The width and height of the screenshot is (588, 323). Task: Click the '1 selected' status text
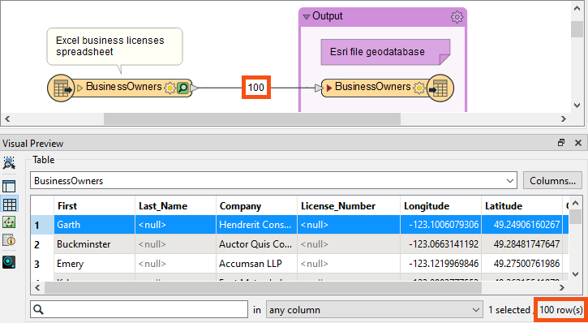coord(509,310)
